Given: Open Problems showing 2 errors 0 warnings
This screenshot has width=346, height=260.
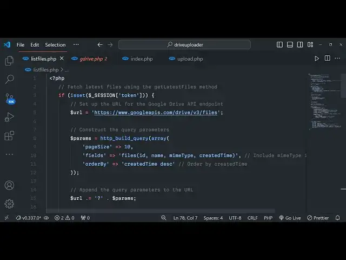Looking at the screenshot, I should pos(64,218).
